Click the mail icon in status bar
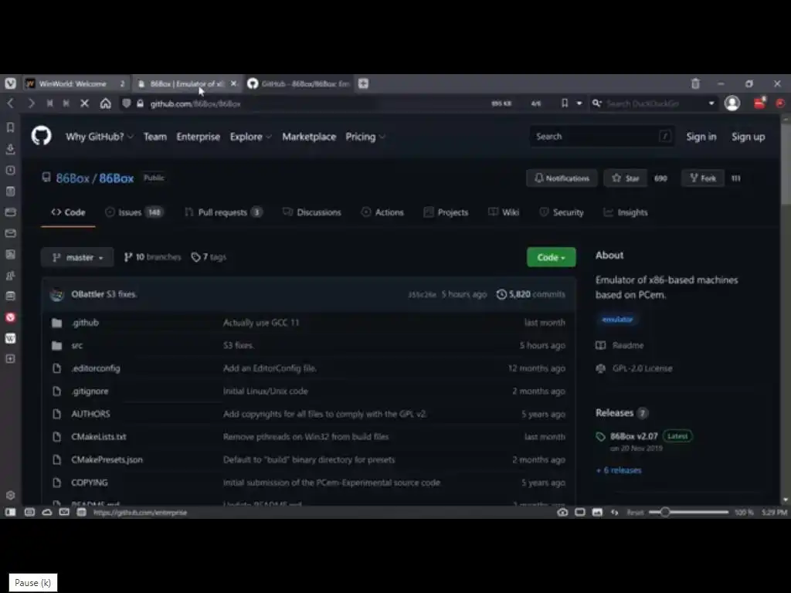791x593 pixels. pyautogui.click(x=64, y=513)
